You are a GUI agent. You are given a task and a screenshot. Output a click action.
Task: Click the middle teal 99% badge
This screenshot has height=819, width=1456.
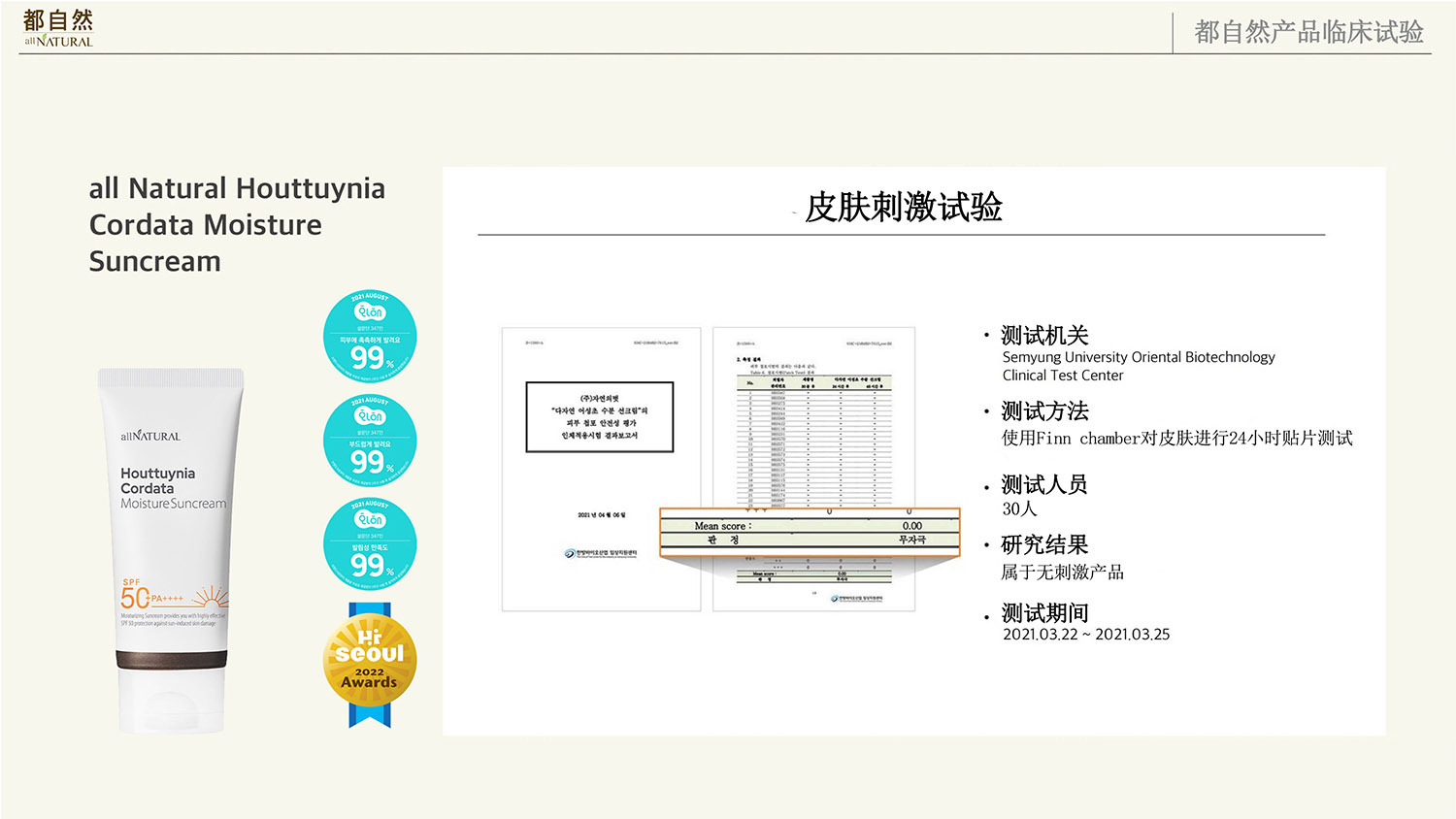pos(370,441)
